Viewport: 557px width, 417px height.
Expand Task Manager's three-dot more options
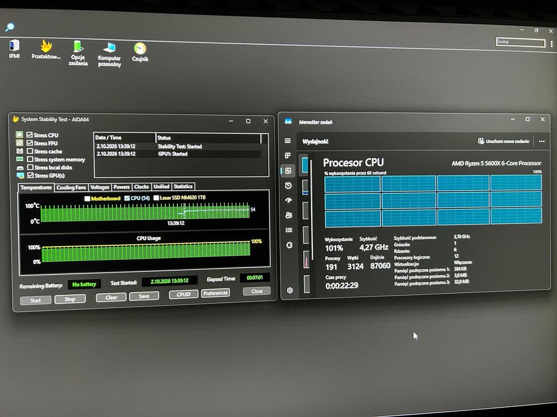coord(541,141)
